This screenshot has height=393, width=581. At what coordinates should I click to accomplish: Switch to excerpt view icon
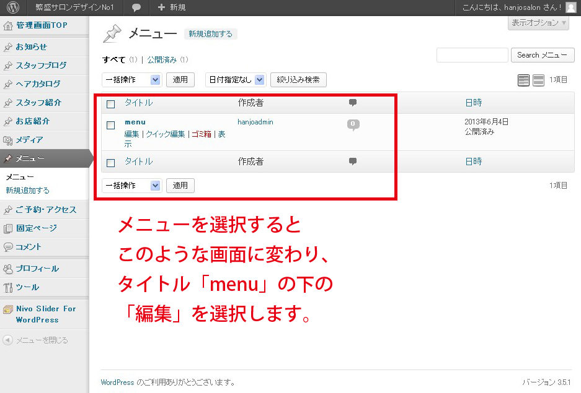[538, 80]
